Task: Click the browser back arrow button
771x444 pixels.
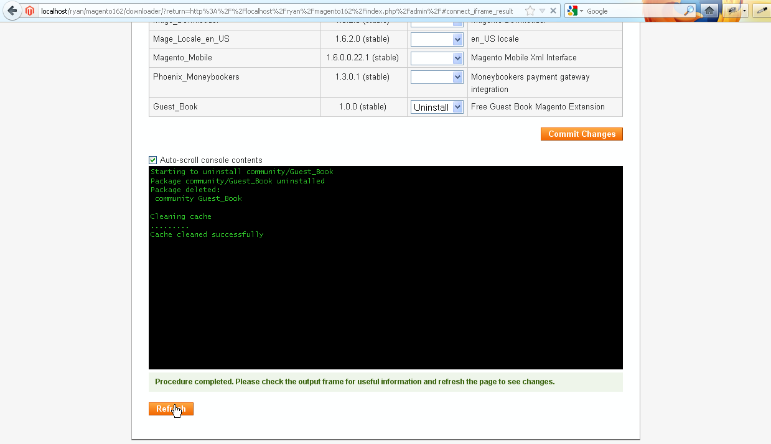Action: tap(12, 11)
